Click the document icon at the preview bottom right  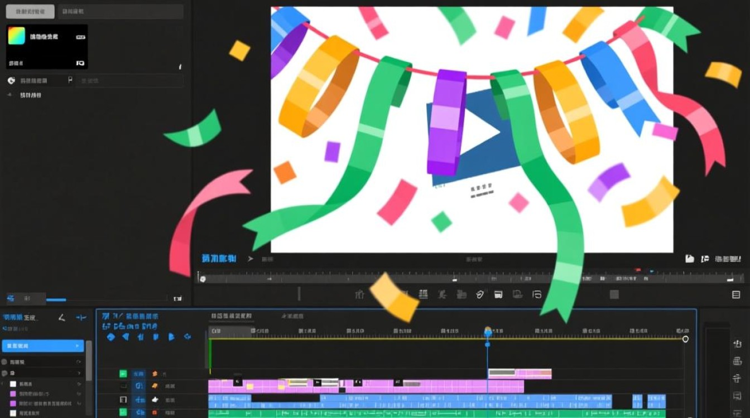click(690, 259)
